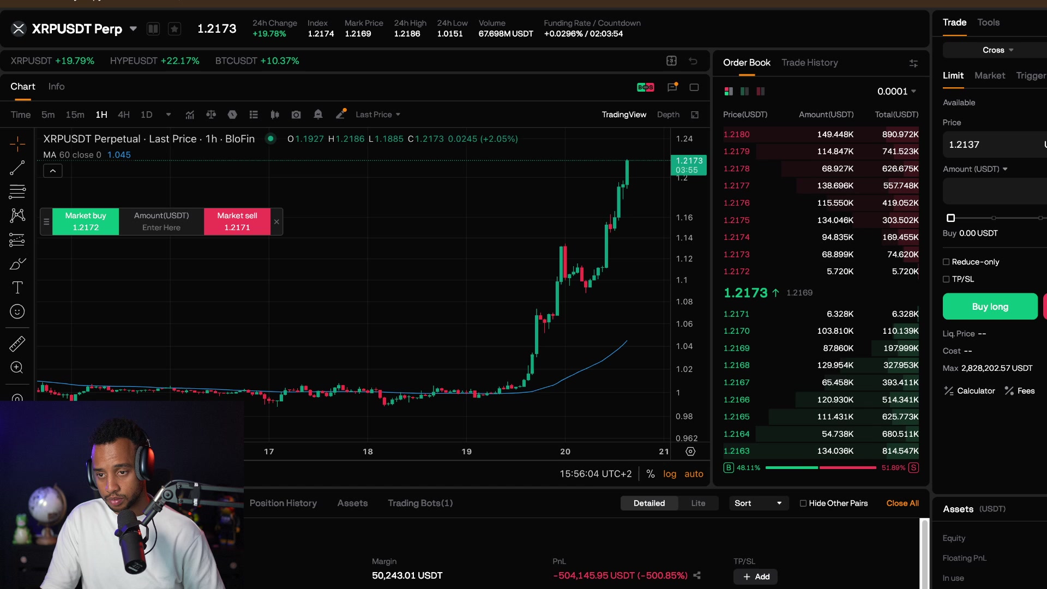The width and height of the screenshot is (1047, 589).
Task: Click the Add TP/SL button
Action: click(x=755, y=576)
